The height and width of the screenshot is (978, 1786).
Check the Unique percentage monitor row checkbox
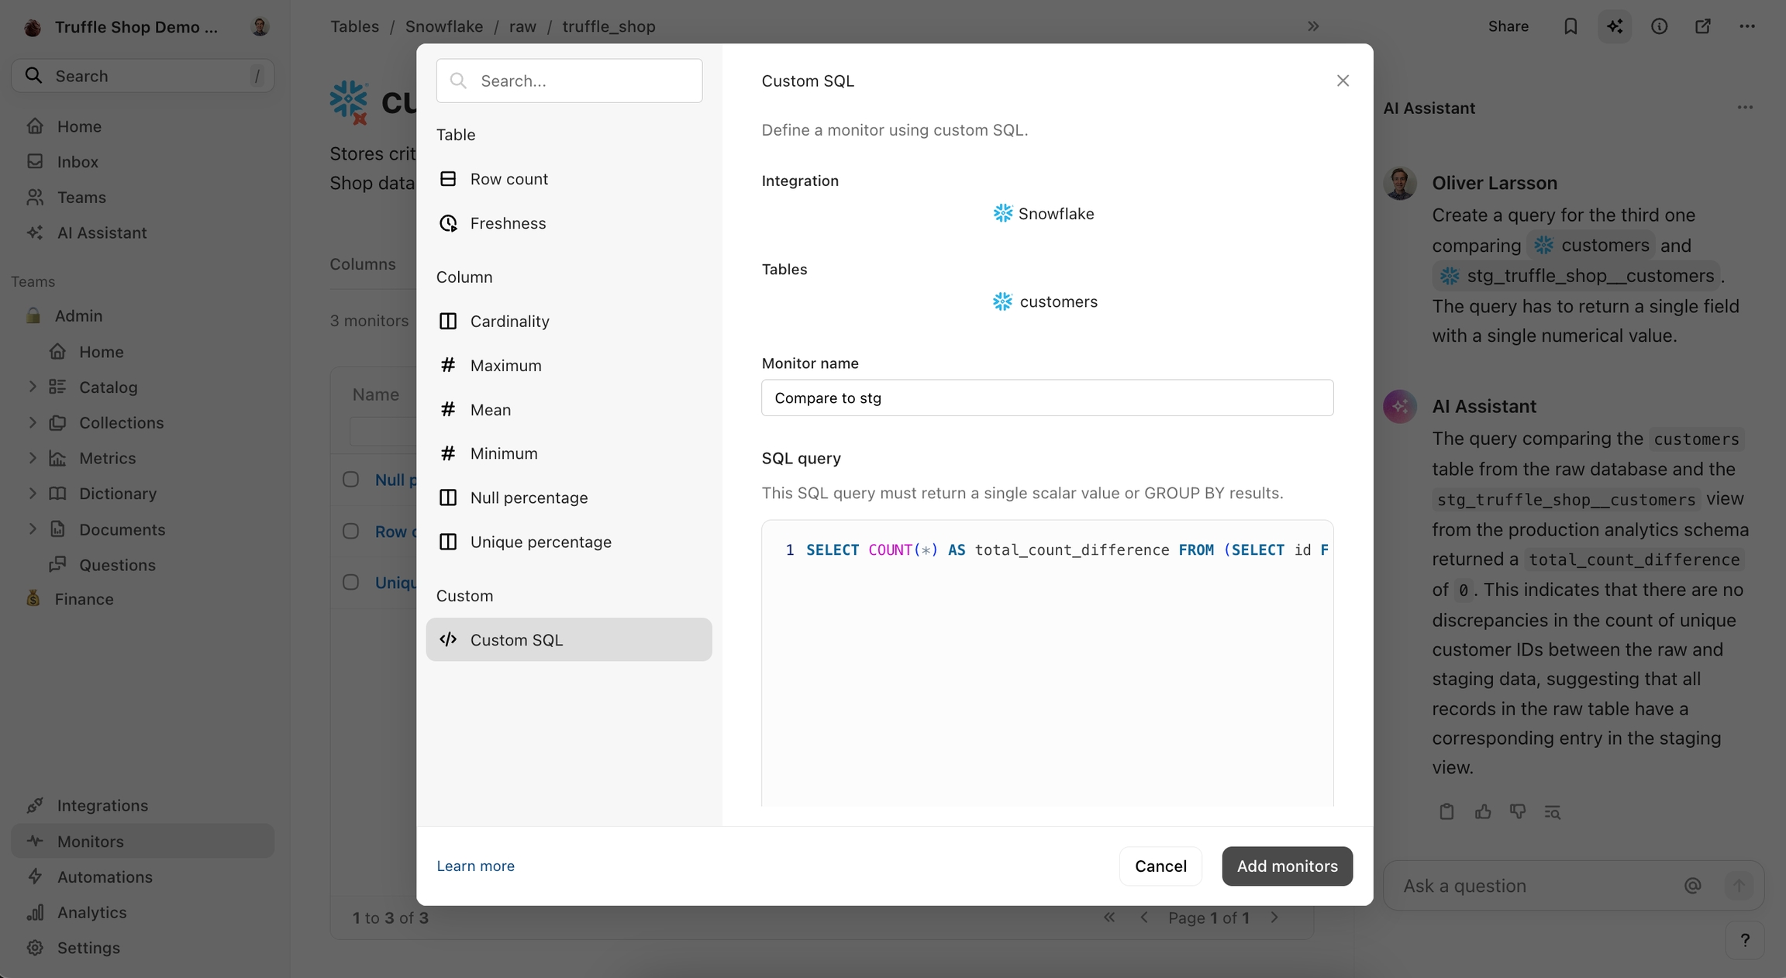click(x=350, y=582)
